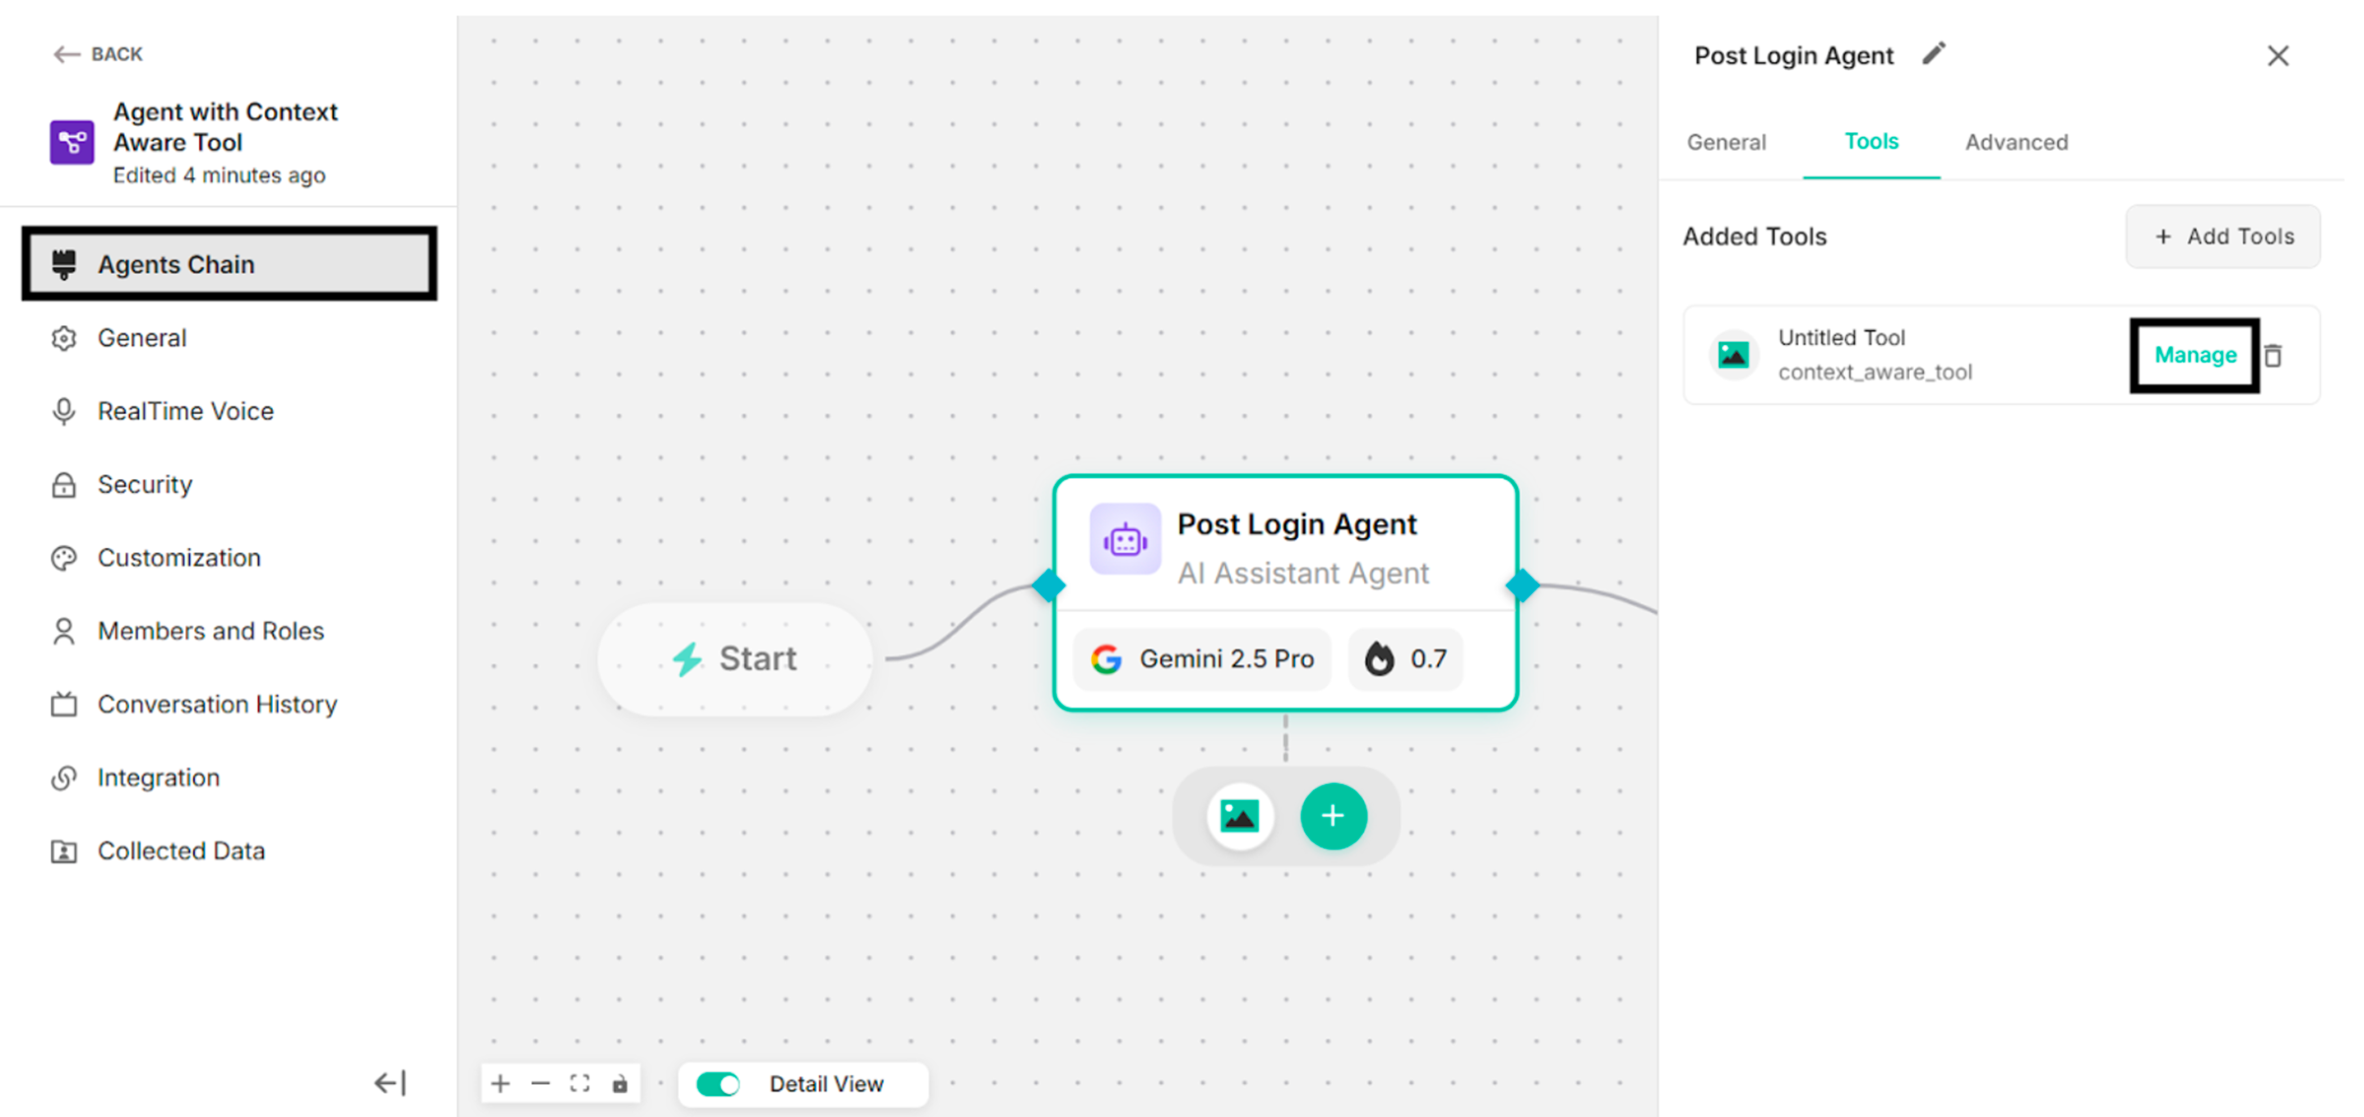Select the Start node
Viewport: 2364px width, 1117px height.
(x=734, y=659)
